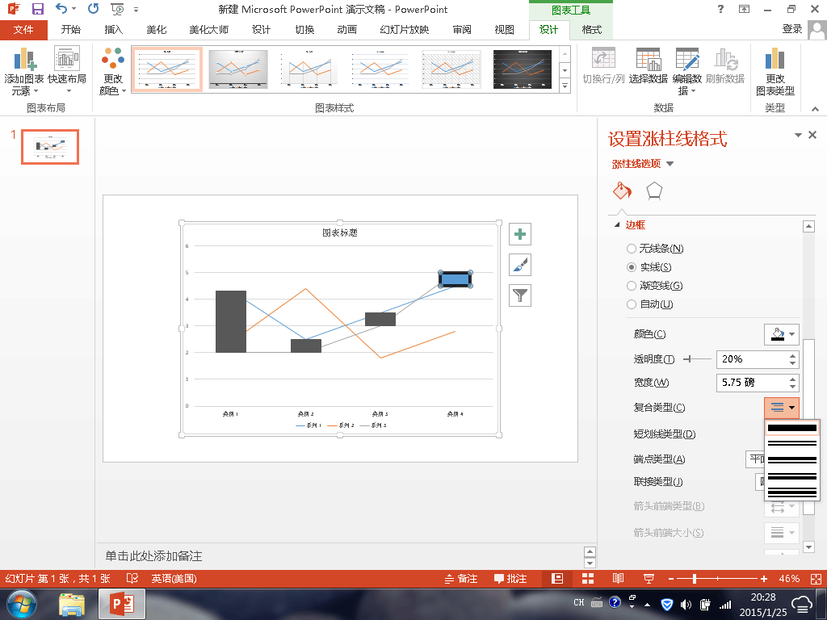Viewport: 827px width, 620px height.
Task: Switch to 切换 Transitions tab
Action: tap(304, 30)
